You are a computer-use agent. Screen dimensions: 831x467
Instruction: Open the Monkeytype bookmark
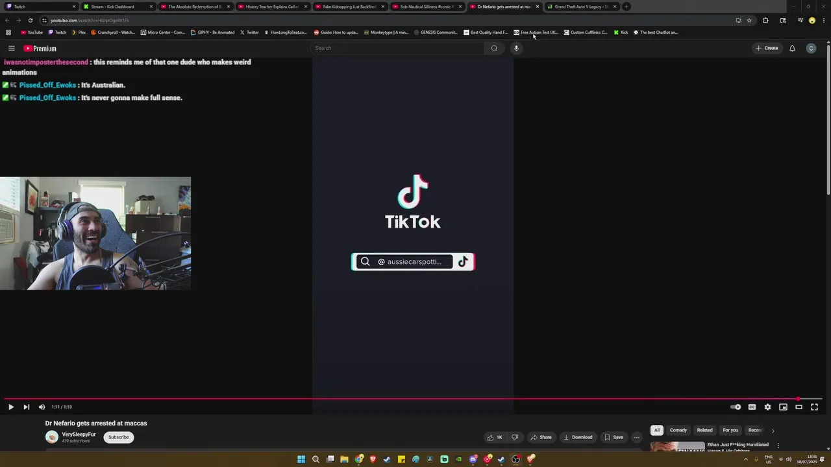point(386,32)
